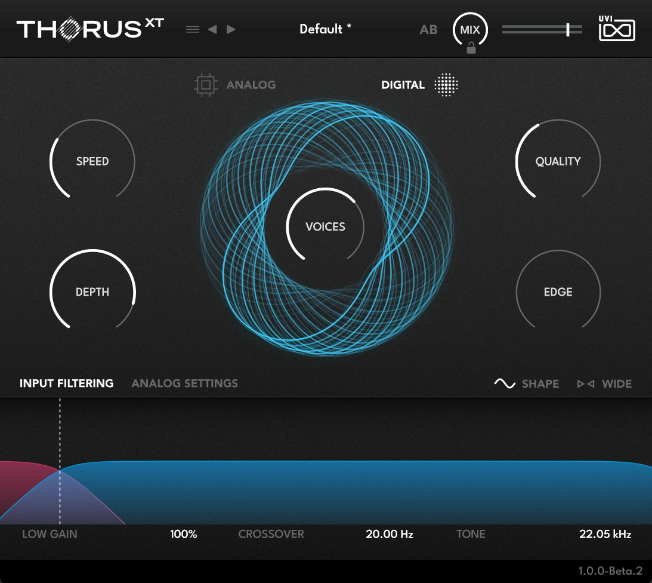Click the version text 1.0.0-Beta.2

[x=610, y=570]
